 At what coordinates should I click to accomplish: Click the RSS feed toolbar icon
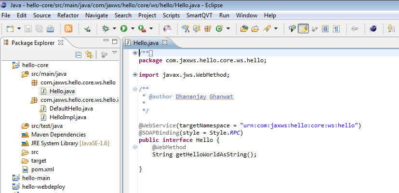[68, 29]
